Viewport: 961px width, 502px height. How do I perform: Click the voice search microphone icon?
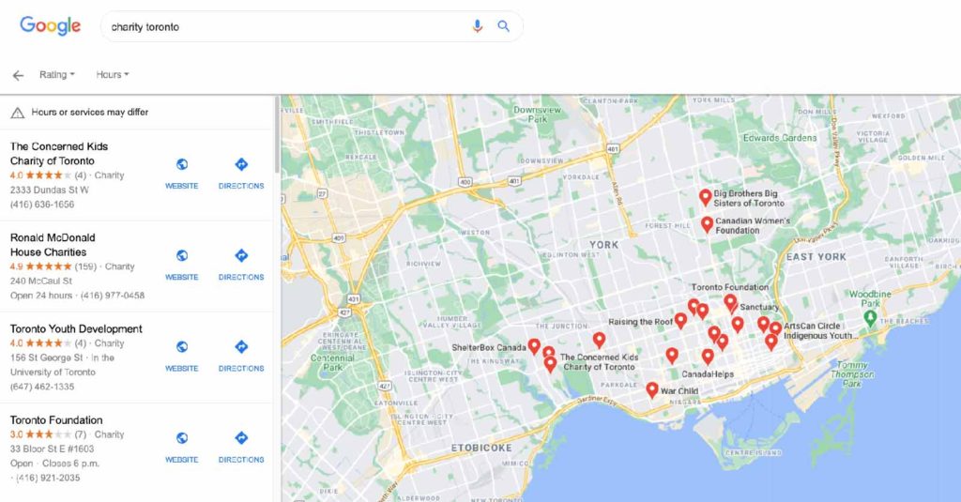coord(478,26)
